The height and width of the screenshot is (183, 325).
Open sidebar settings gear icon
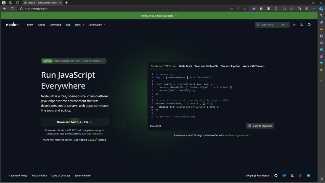pos(321,179)
